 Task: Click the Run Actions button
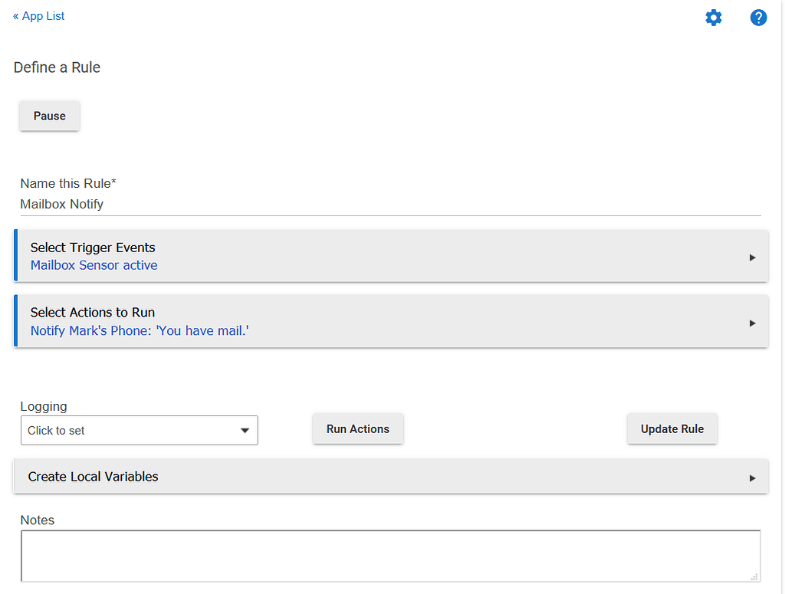(357, 428)
